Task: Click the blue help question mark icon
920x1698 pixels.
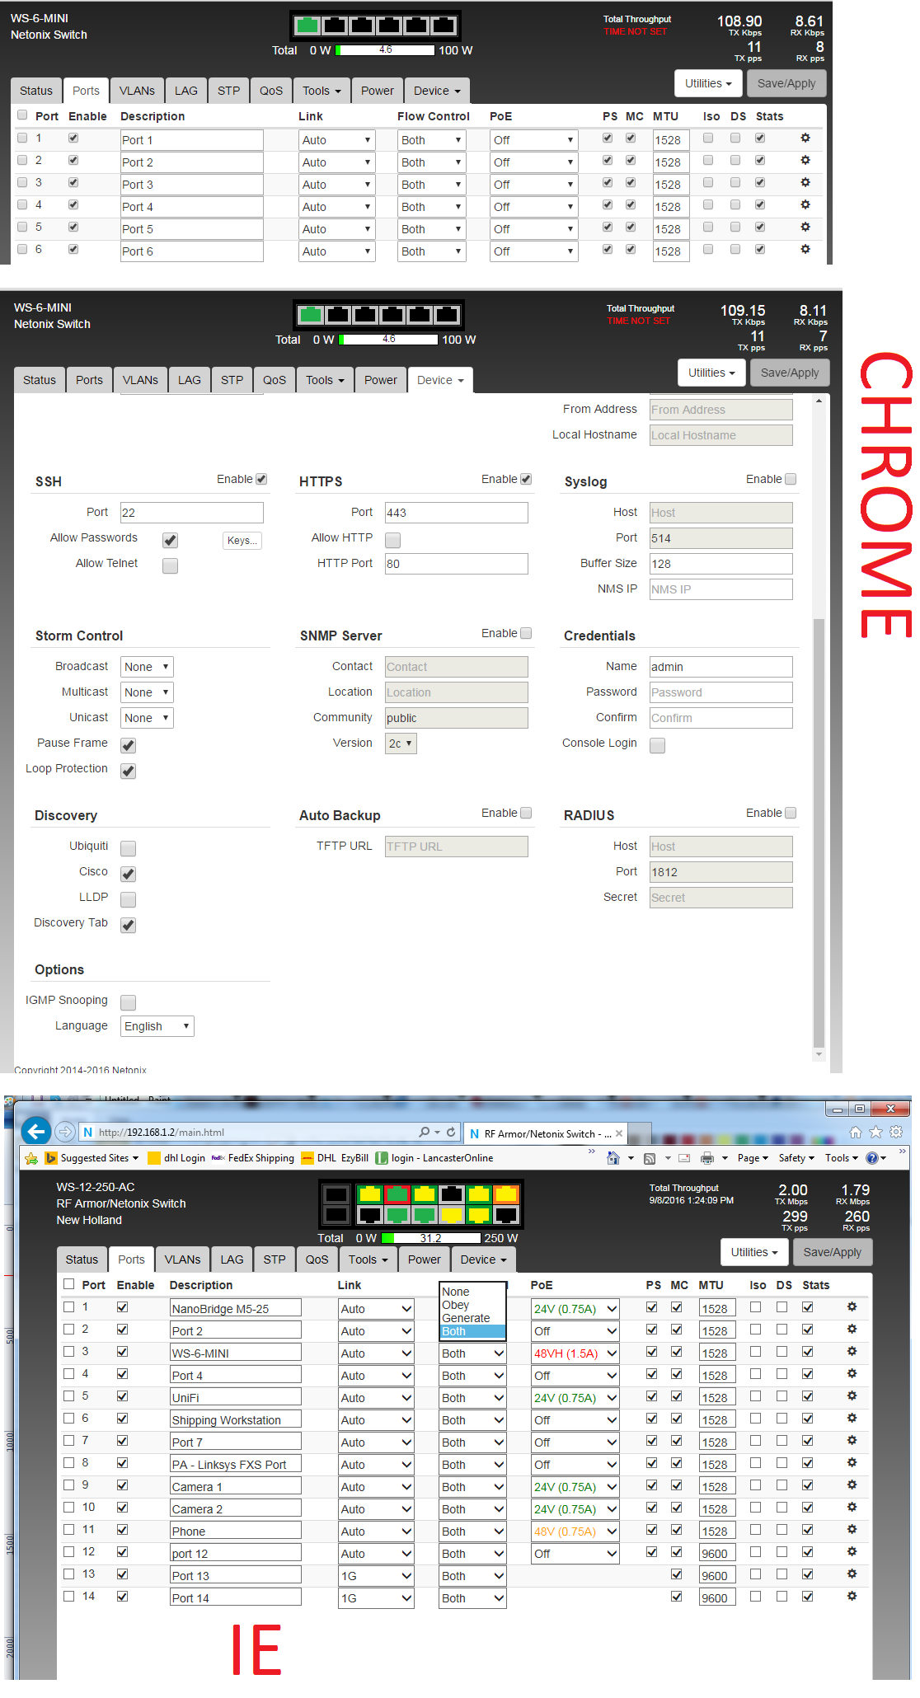Action: pyautogui.click(x=871, y=1158)
